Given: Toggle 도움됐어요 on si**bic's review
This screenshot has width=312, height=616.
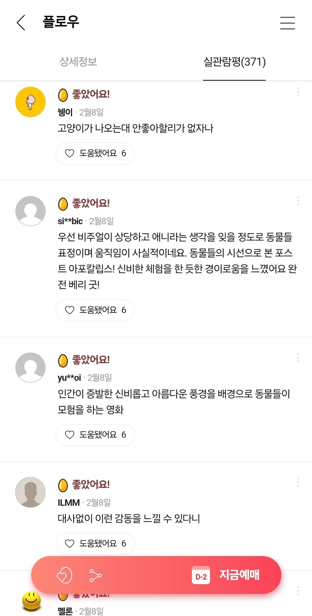Looking at the screenshot, I should 95,310.
